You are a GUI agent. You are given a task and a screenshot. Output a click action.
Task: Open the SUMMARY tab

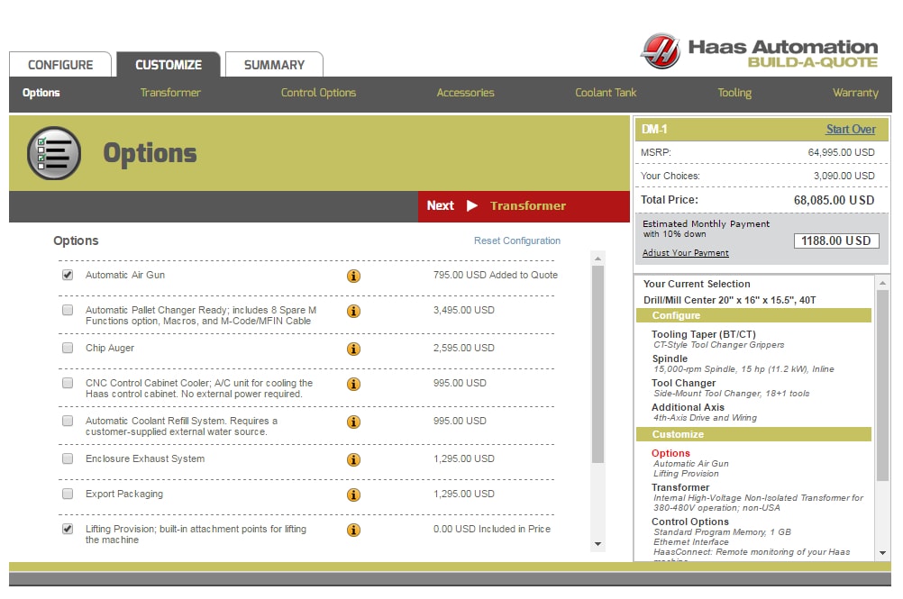[274, 65]
